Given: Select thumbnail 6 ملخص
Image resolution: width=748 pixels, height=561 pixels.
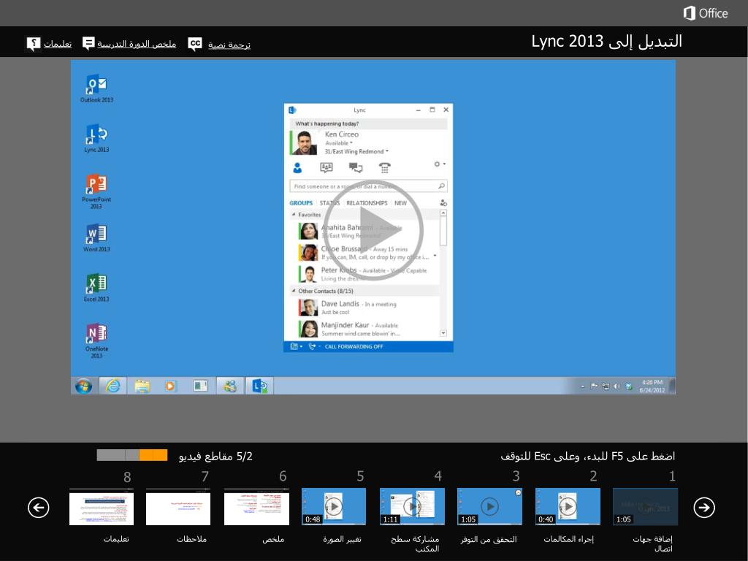Looking at the screenshot, I should click(256, 507).
